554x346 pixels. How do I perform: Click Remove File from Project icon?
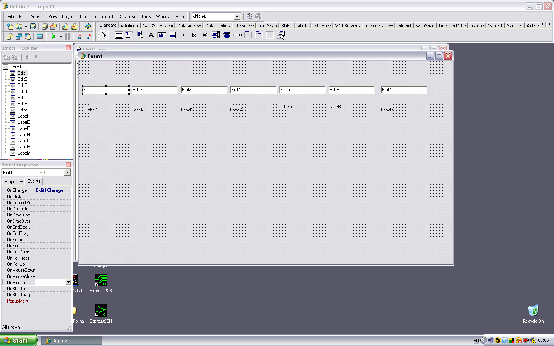[x=74, y=27]
